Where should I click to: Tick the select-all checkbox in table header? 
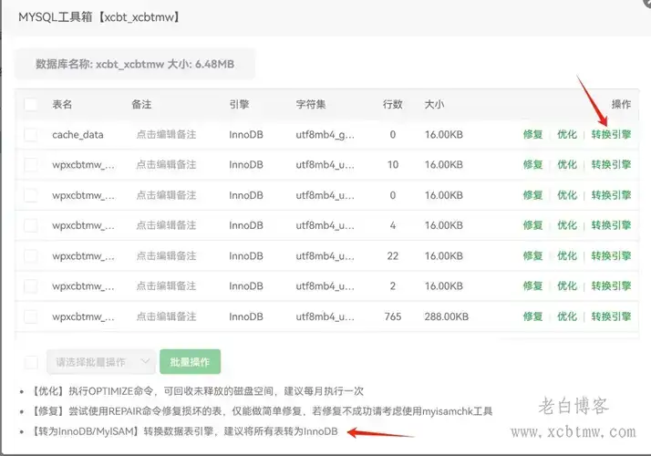click(31, 104)
